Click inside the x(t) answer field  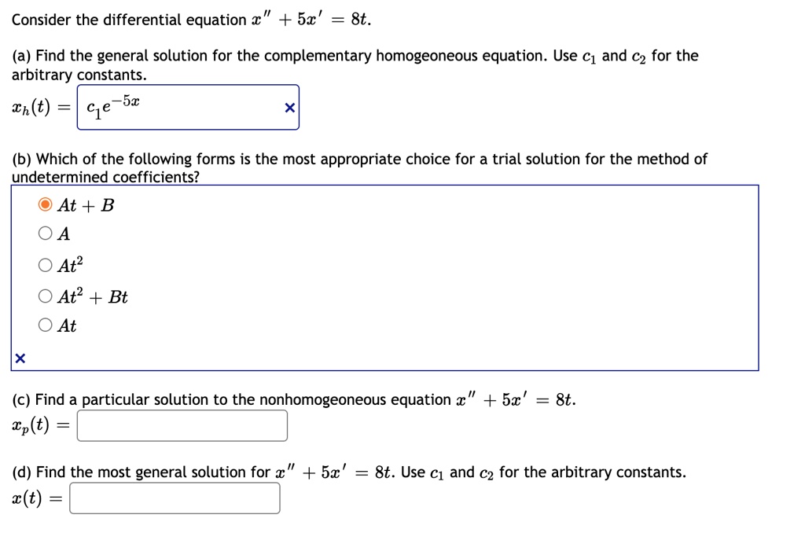click(x=173, y=497)
